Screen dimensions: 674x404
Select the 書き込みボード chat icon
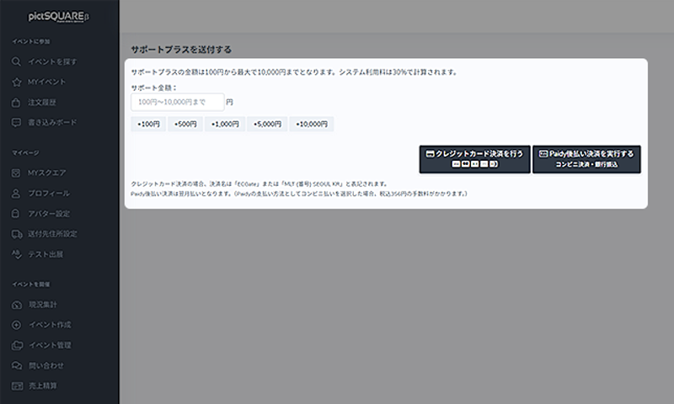click(x=17, y=123)
